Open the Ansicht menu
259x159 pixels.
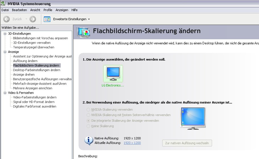pos(35,10)
